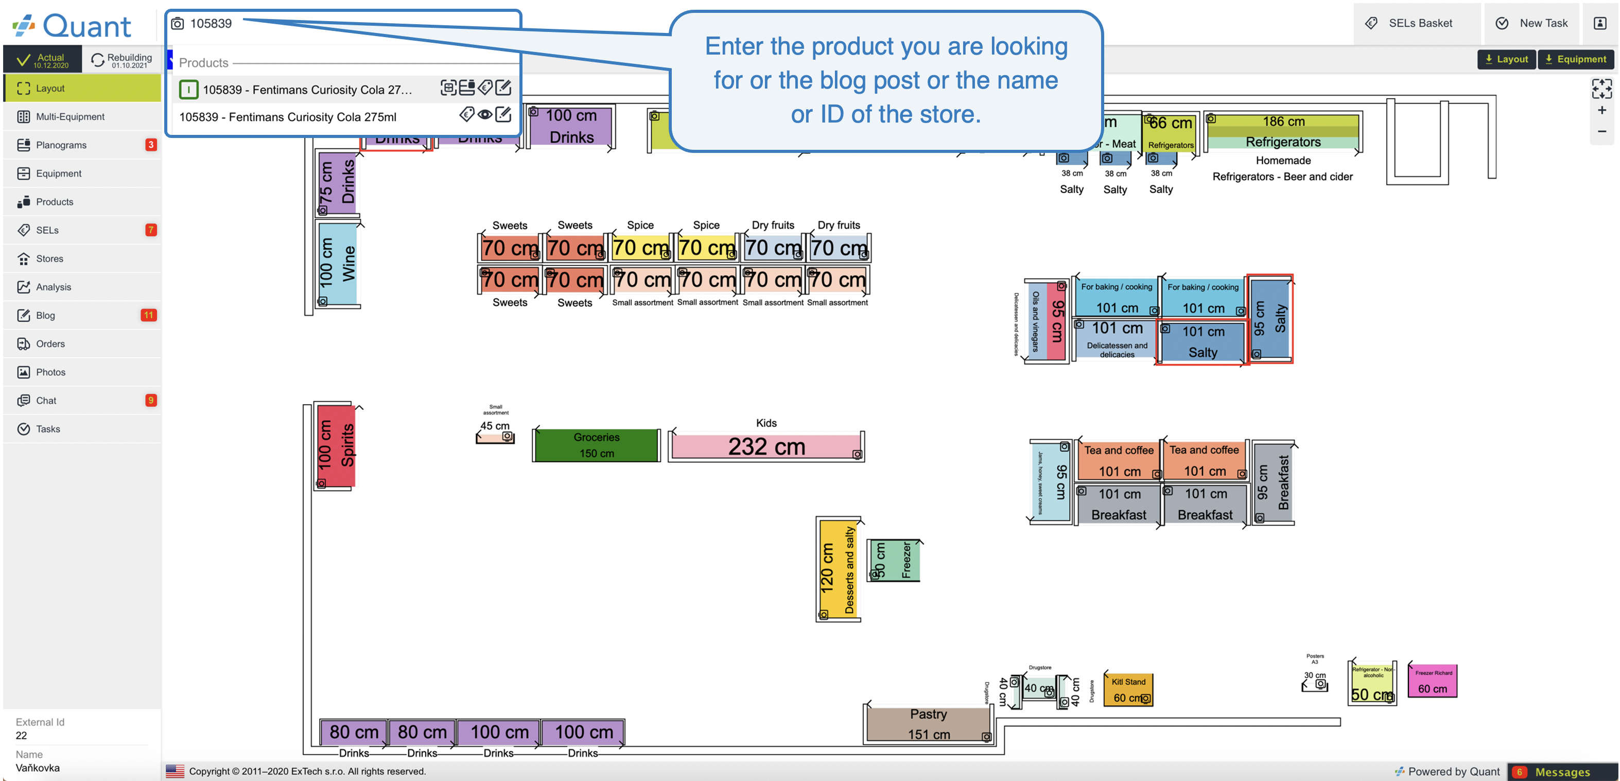Zoom in with the plus icon
Screen dimensions: 1620x781
coord(1602,111)
